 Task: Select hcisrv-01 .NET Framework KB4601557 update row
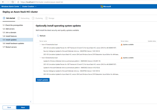pos(80,48)
